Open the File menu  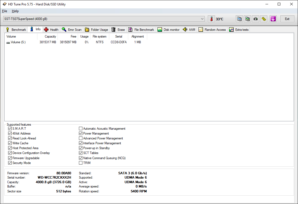5,11
